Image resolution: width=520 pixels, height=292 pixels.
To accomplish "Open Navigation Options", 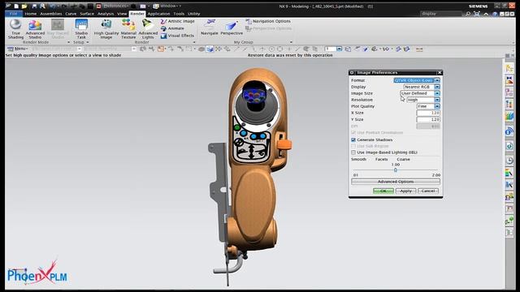I will click(268, 21).
